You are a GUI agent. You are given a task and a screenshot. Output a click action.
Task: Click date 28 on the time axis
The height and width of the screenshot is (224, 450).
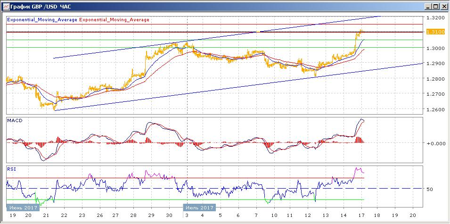(133, 216)
